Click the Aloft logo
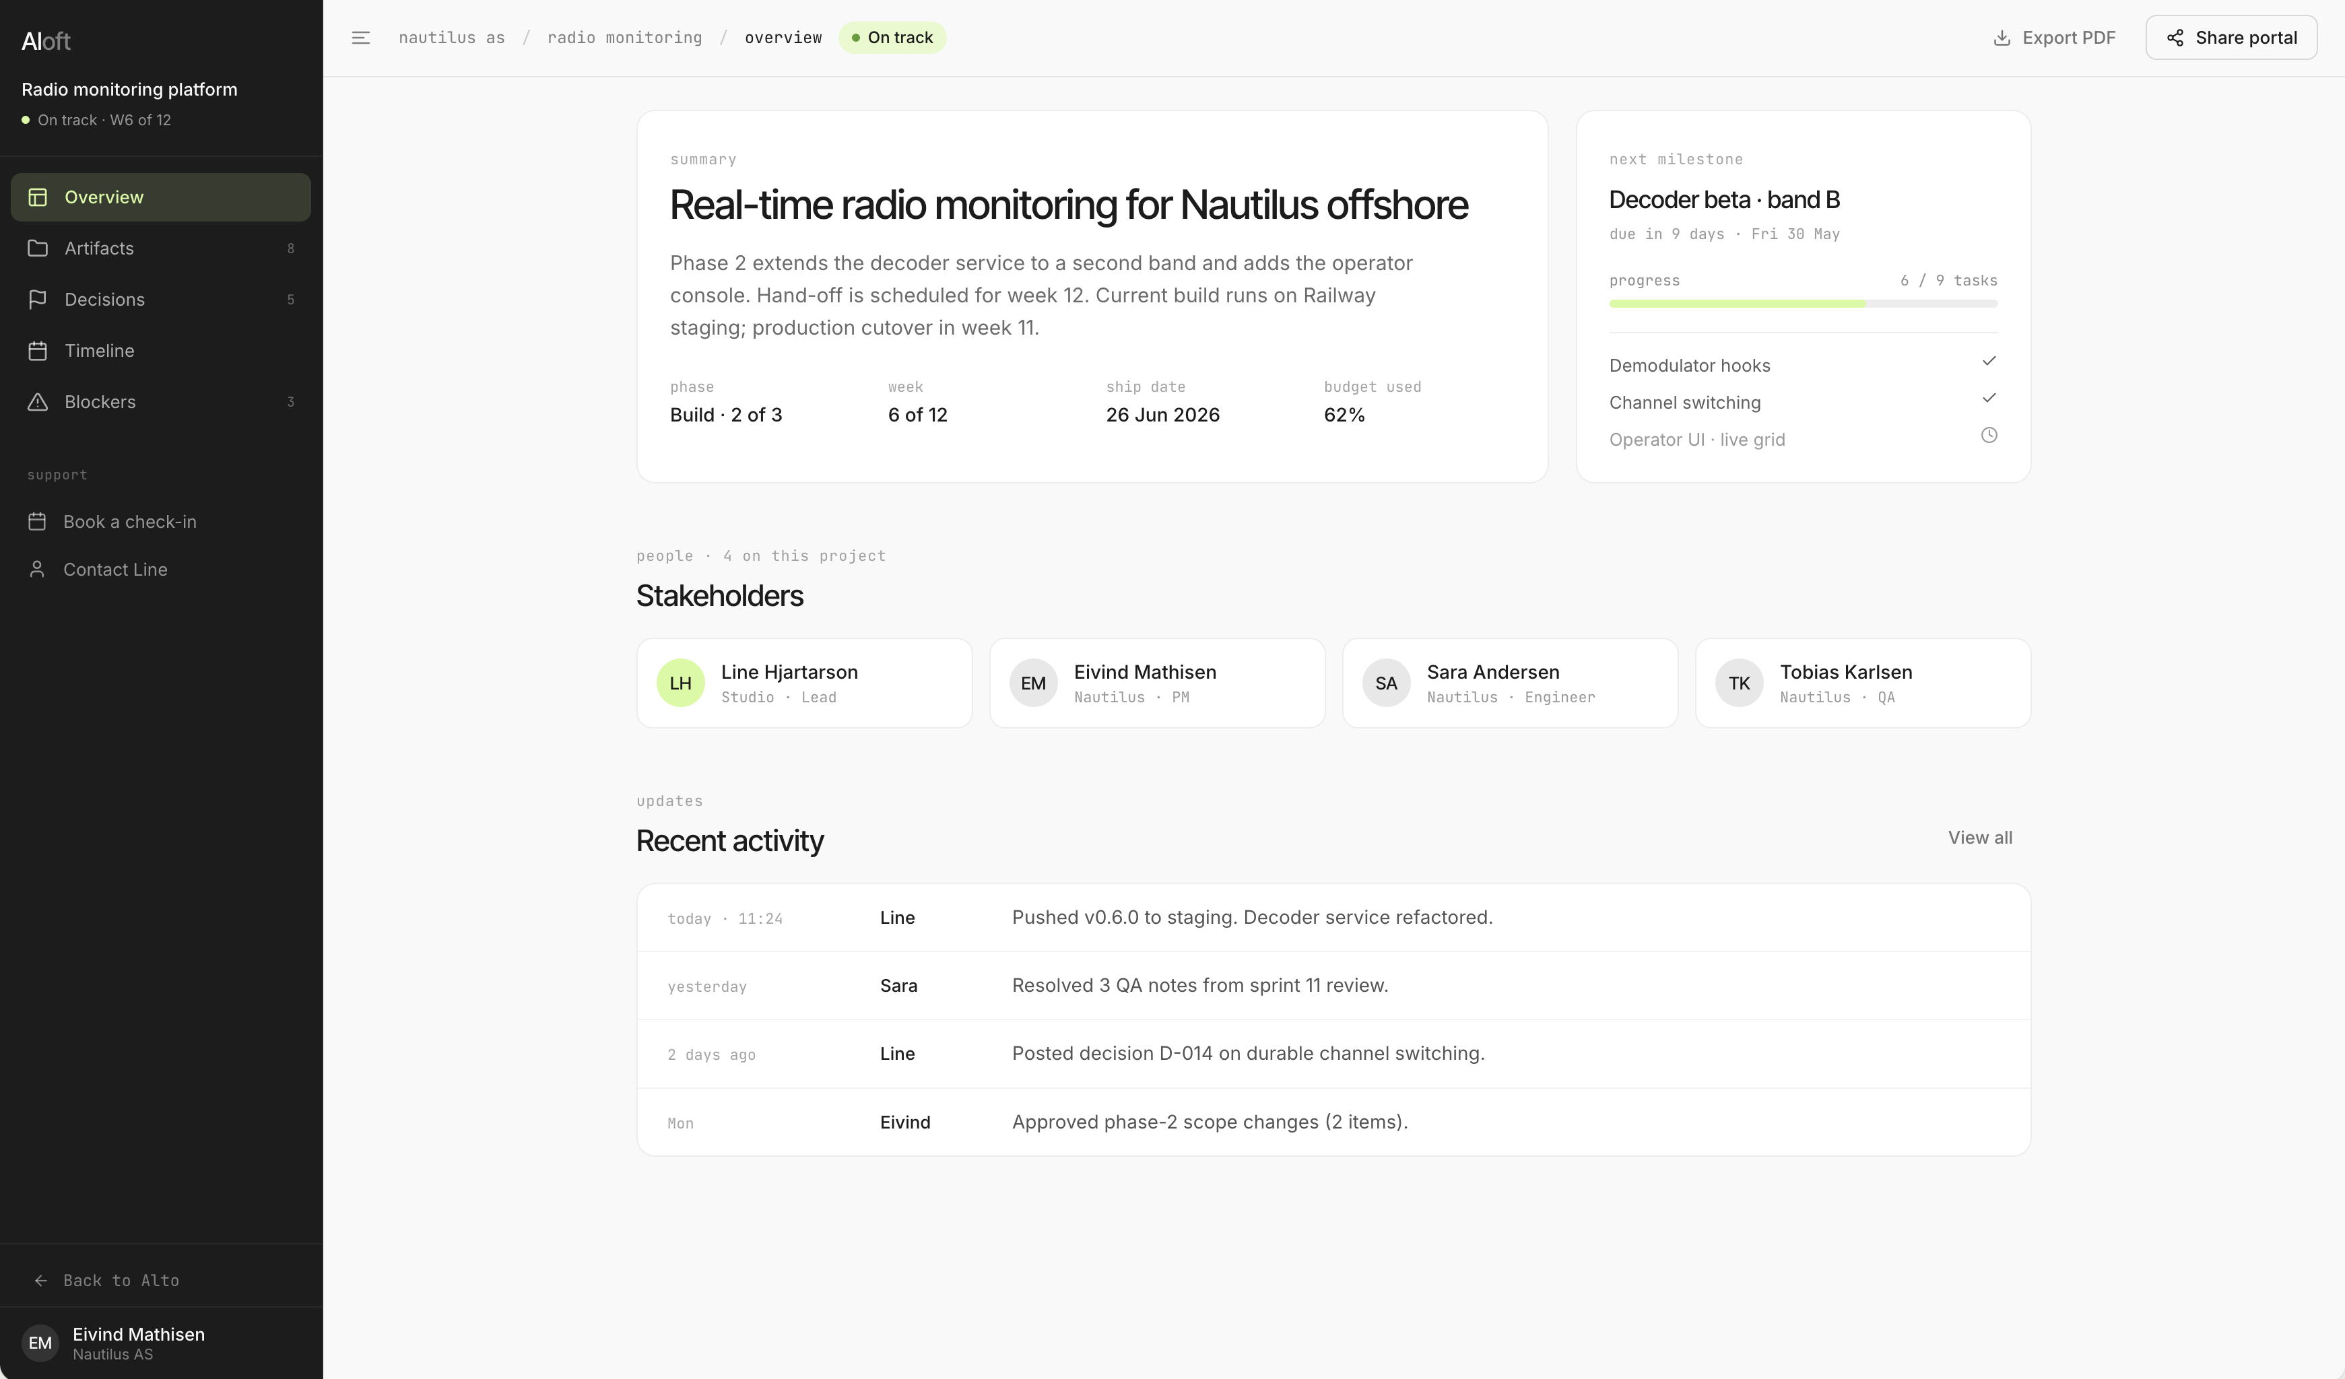This screenshot has width=2345, height=1379. click(46, 41)
